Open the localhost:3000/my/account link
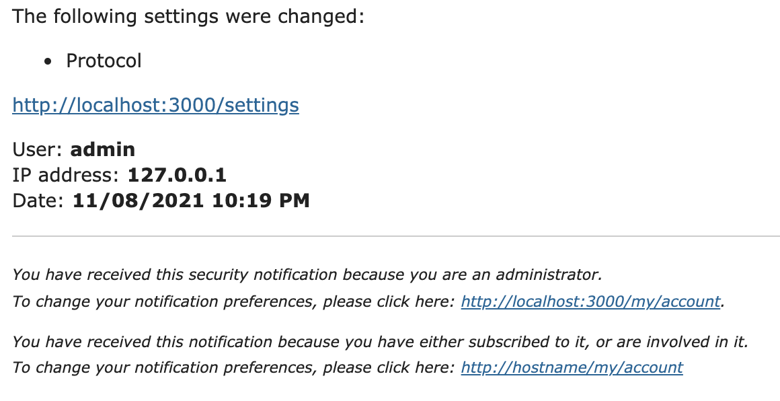This screenshot has height=401, width=780. point(590,301)
